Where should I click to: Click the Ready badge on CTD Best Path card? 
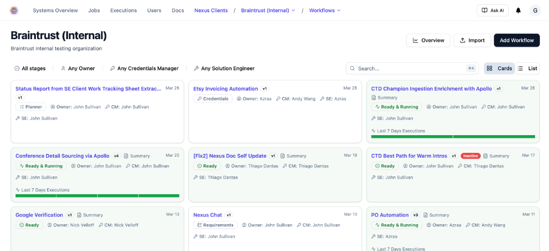[x=385, y=166]
